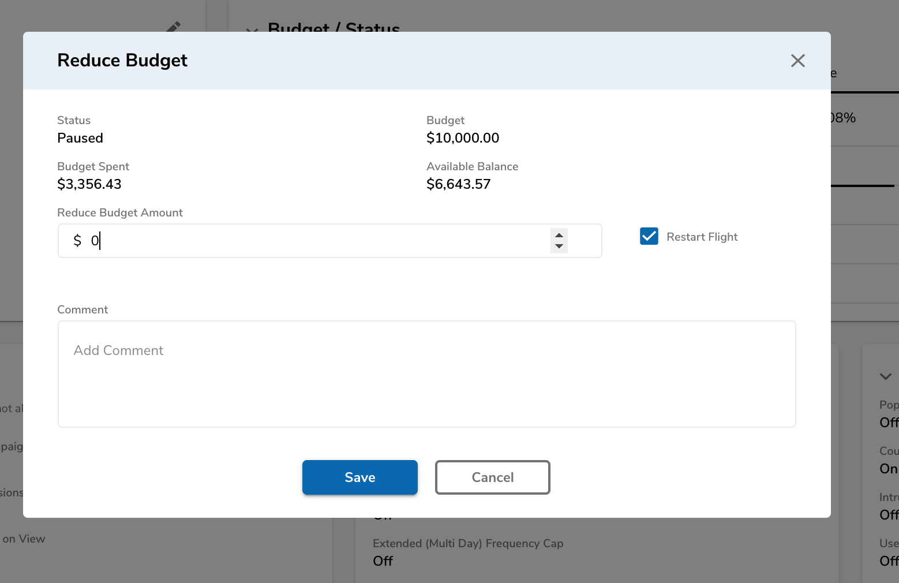Click the Budget / Status section heading
This screenshot has width=899, height=583.
334,27
